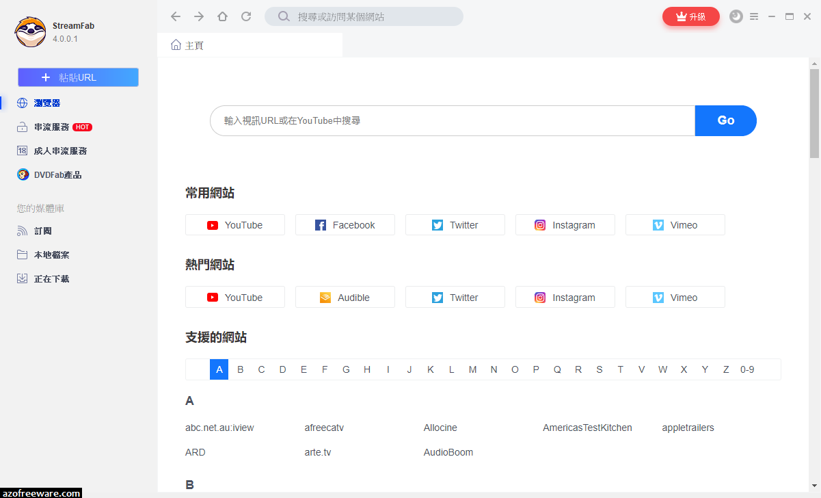Refresh the current page
The width and height of the screenshot is (821, 498).
pos(246,16)
